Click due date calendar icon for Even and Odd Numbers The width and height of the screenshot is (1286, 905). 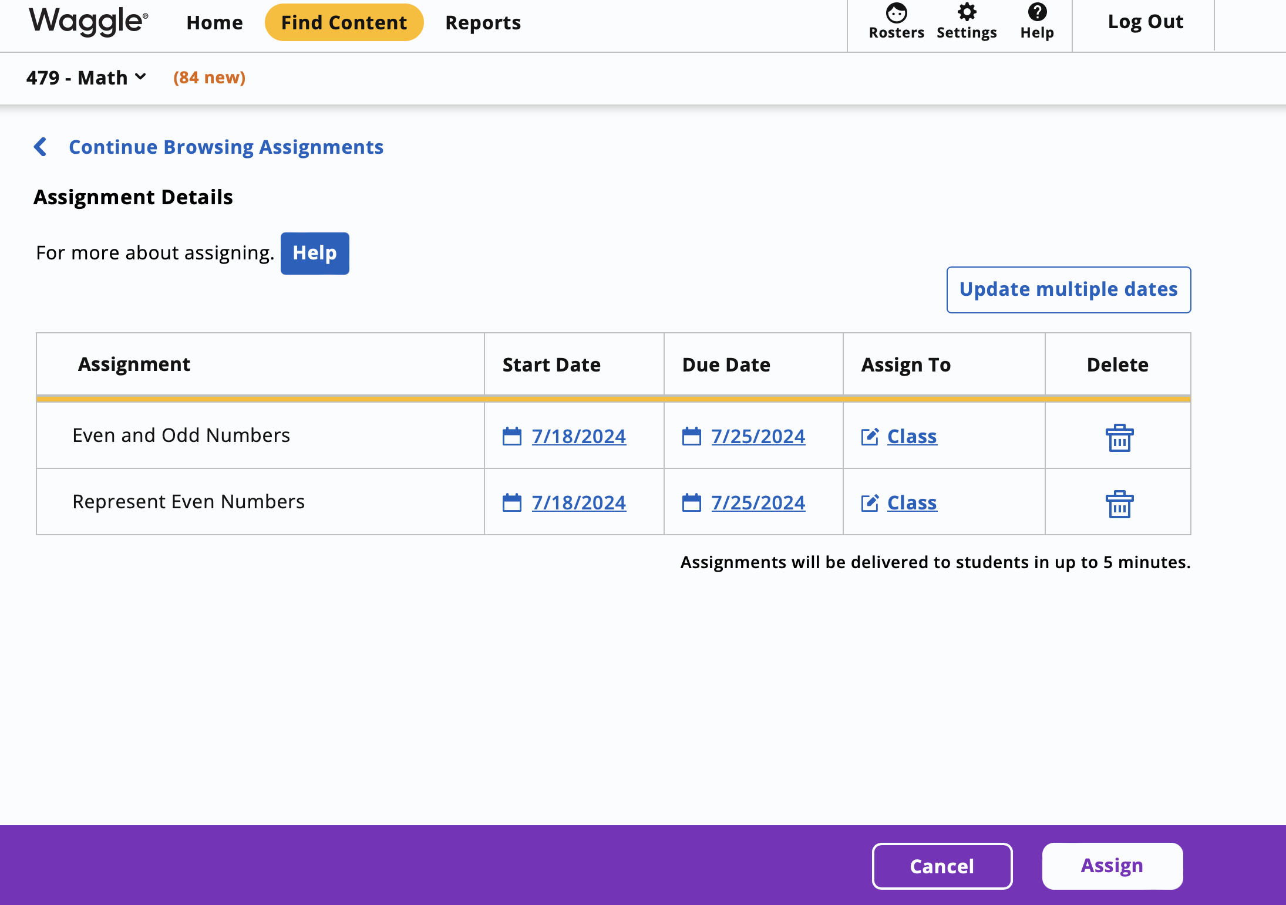[x=692, y=436]
